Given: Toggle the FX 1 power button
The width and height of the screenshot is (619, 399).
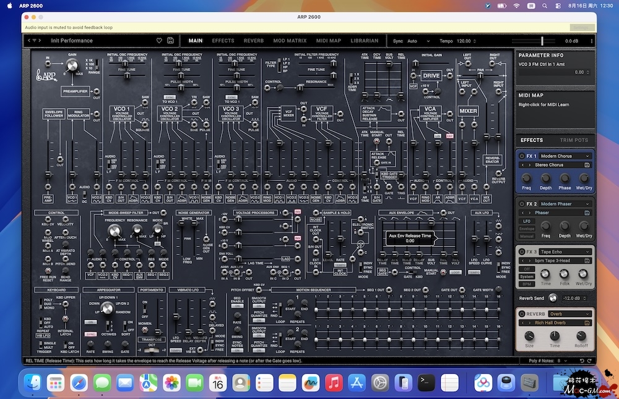Looking at the screenshot, I should click(522, 156).
